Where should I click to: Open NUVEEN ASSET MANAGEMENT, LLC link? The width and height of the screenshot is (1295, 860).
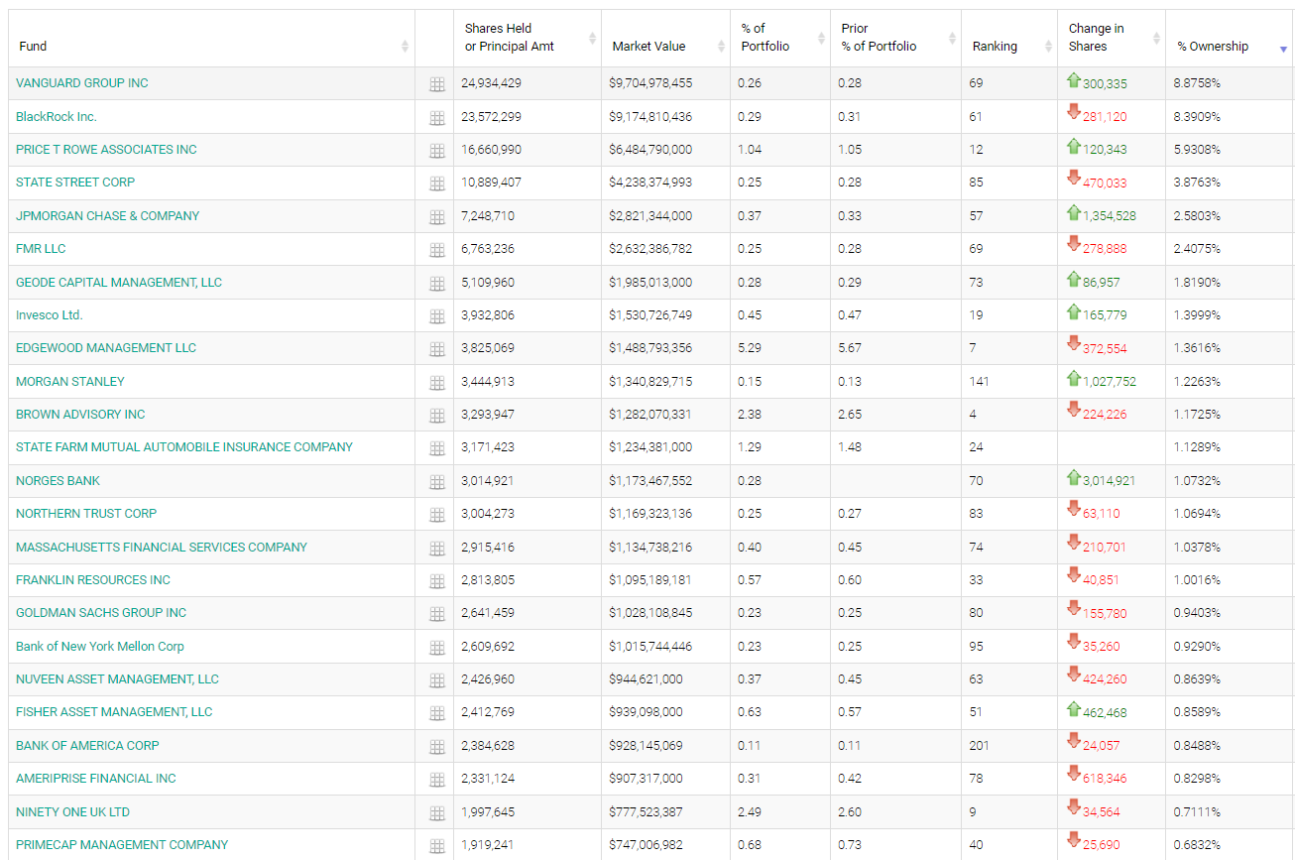coord(117,679)
